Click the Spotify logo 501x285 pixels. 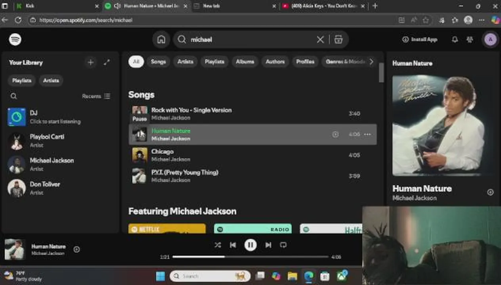coord(15,39)
